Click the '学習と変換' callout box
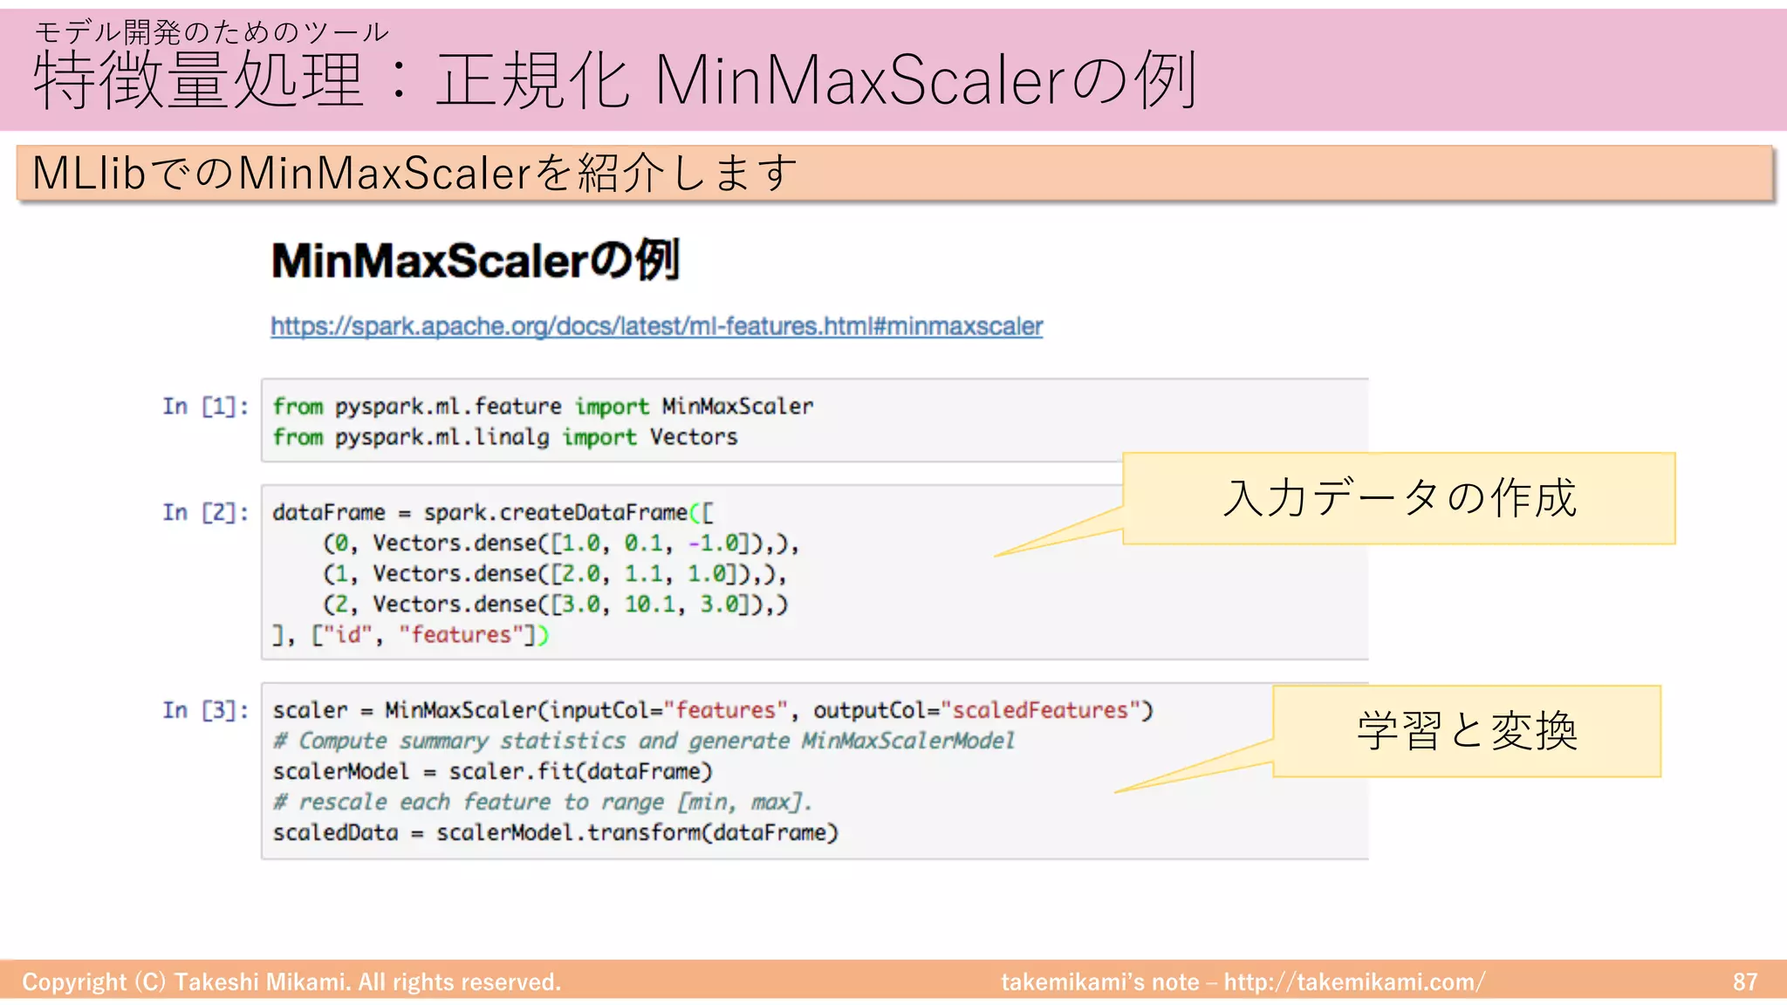 pos(1467,731)
